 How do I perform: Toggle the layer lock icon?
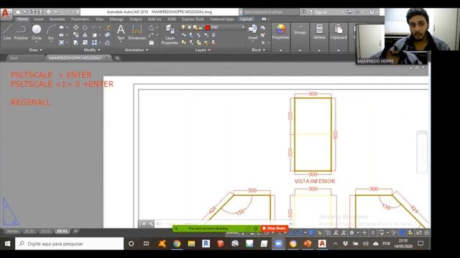(x=201, y=27)
